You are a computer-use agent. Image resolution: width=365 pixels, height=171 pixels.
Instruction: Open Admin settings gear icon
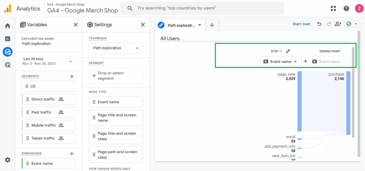(7, 160)
